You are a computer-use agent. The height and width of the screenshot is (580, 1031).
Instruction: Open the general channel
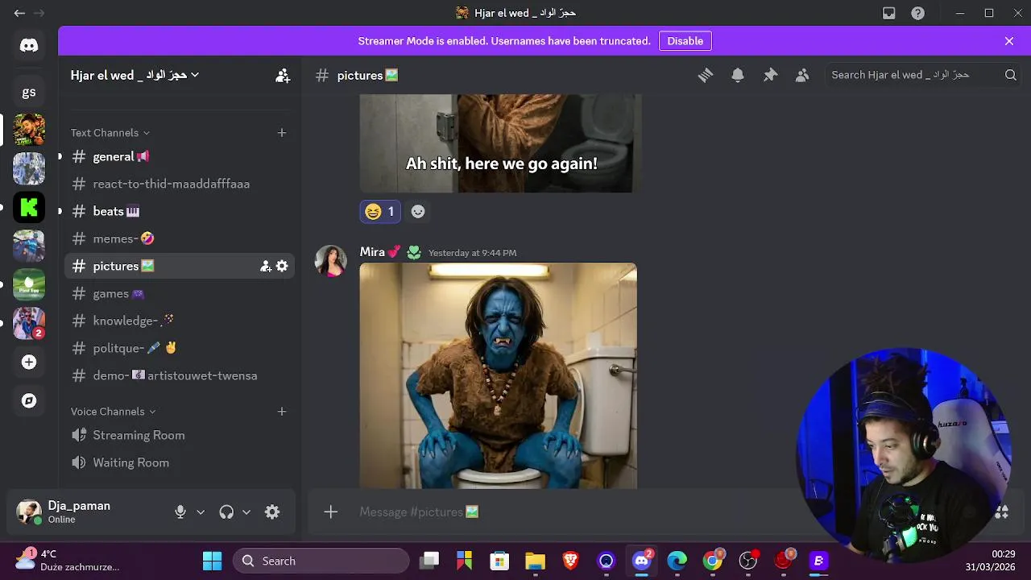click(180, 156)
